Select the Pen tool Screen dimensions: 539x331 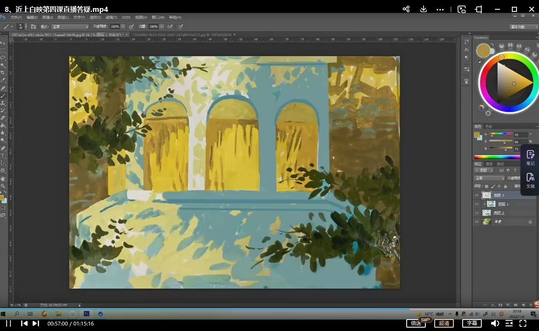(x=3, y=148)
